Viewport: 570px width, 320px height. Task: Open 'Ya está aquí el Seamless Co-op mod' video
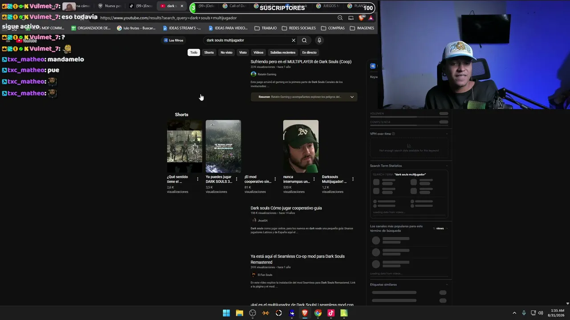point(297,259)
